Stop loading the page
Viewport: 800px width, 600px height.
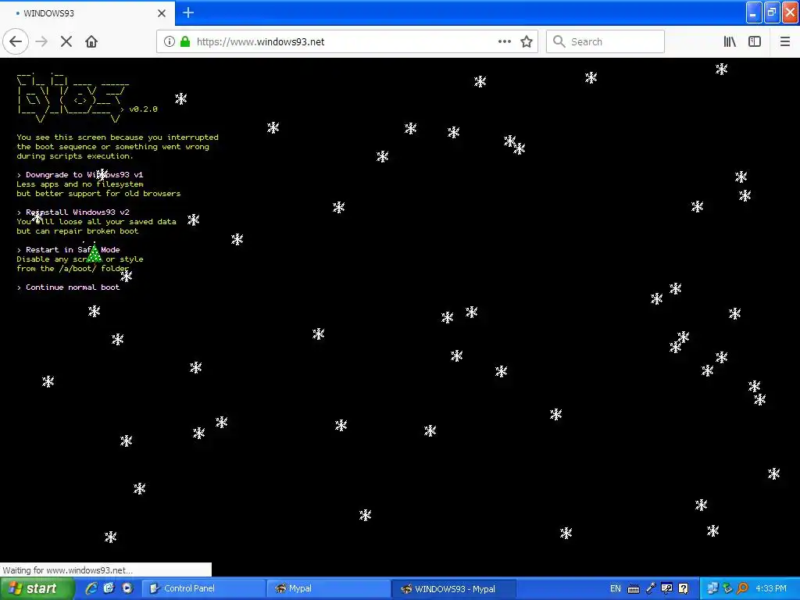(x=66, y=42)
